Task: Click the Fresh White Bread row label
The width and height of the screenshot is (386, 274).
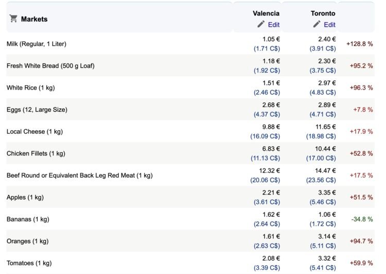Action: (x=50, y=66)
